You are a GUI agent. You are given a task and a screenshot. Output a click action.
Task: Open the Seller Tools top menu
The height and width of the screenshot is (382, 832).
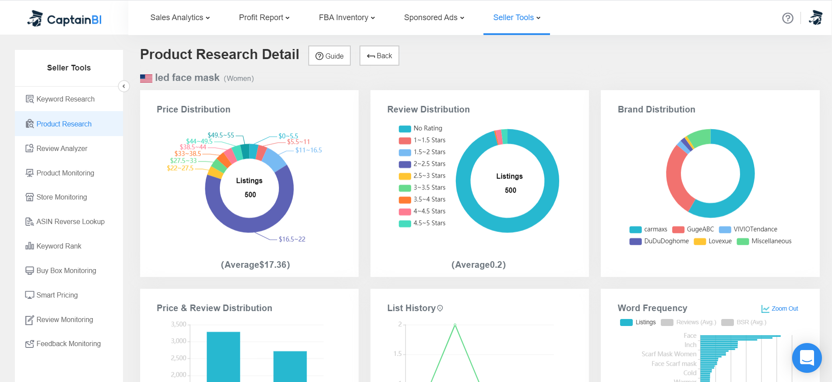tap(517, 18)
